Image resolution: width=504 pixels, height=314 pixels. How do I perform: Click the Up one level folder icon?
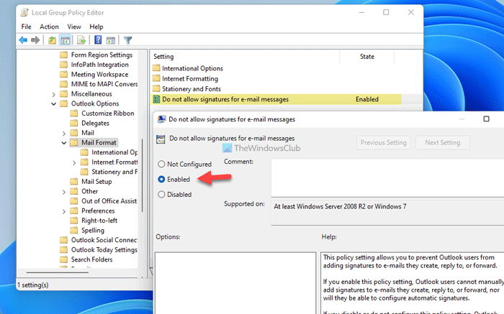(52, 40)
